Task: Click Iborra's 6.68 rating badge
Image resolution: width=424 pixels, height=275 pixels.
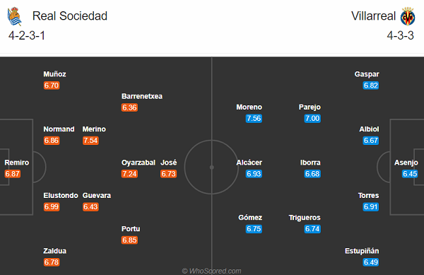Action: (312, 174)
